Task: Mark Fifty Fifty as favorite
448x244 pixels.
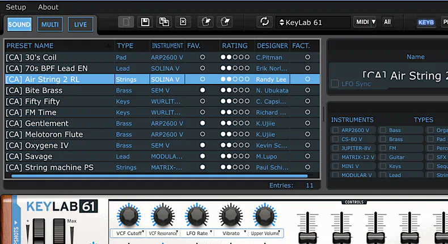Action: point(202,101)
